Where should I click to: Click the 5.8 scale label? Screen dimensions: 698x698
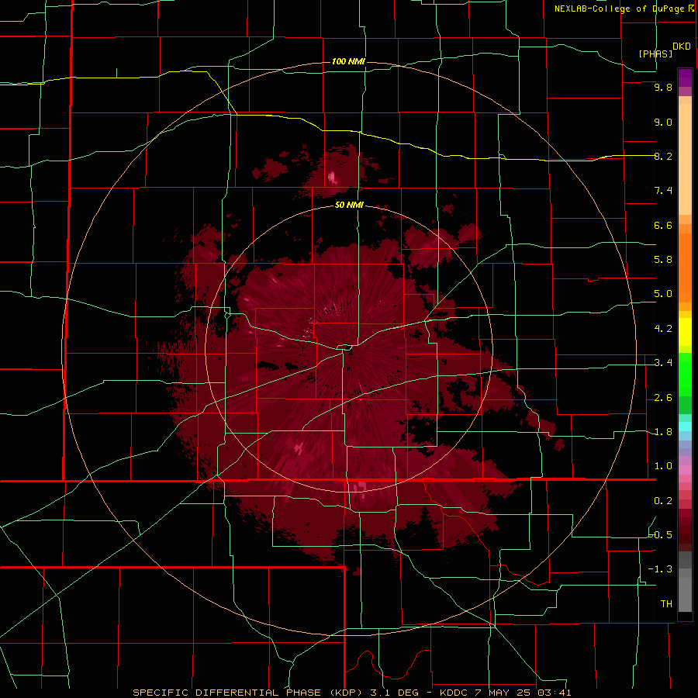[x=663, y=260]
